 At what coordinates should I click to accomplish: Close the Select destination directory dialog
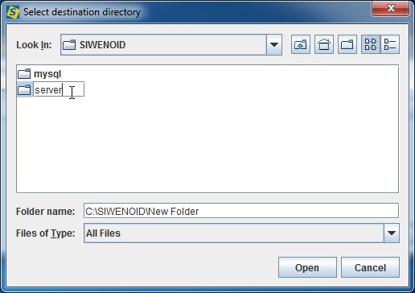pos(391,8)
